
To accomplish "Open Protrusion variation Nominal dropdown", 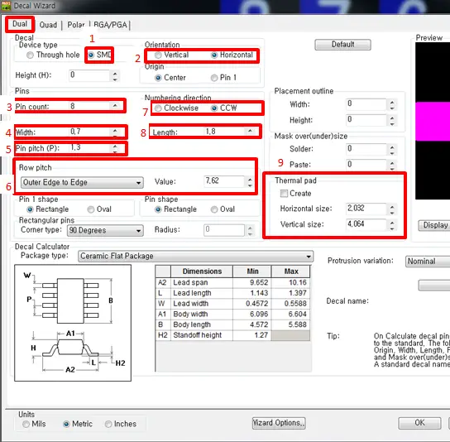I will coord(428,262).
